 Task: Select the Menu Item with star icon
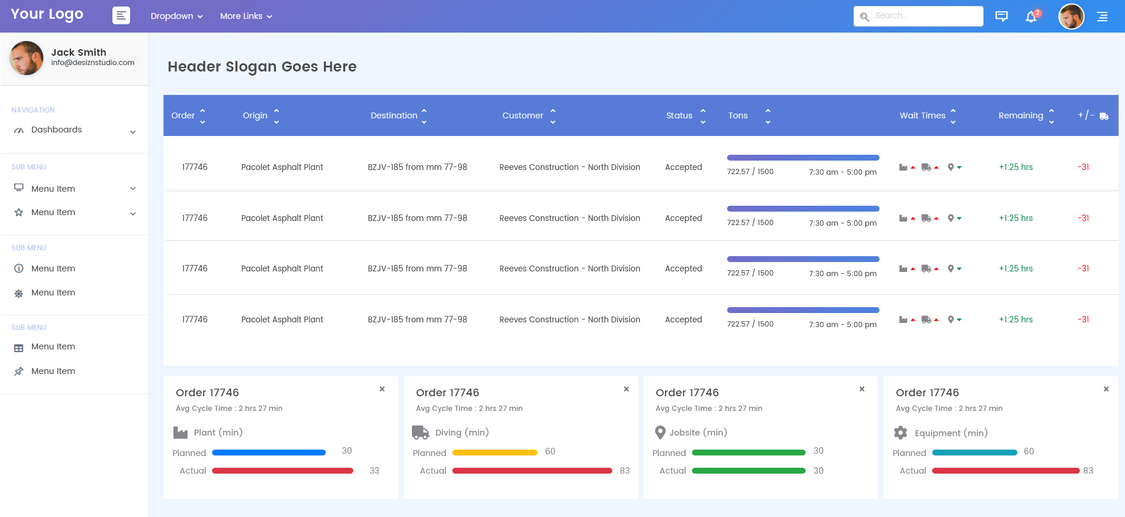(53, 212)
